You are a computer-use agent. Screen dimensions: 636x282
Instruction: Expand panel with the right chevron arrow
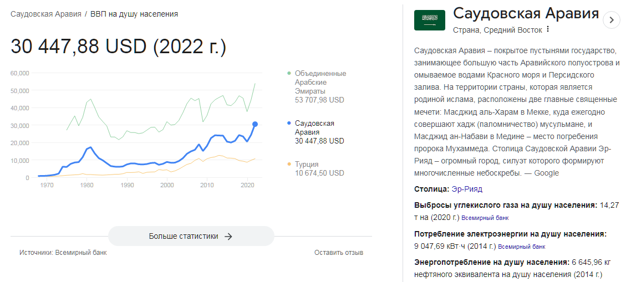click(x=611, y=20)
